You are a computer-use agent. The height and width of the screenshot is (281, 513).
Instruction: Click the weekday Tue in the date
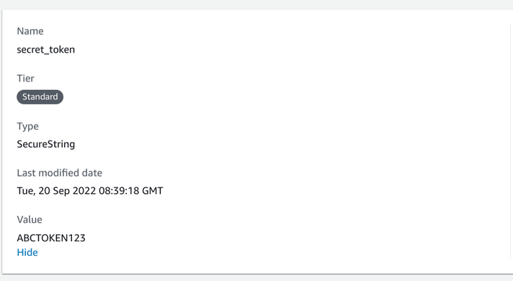pos(26,191)
